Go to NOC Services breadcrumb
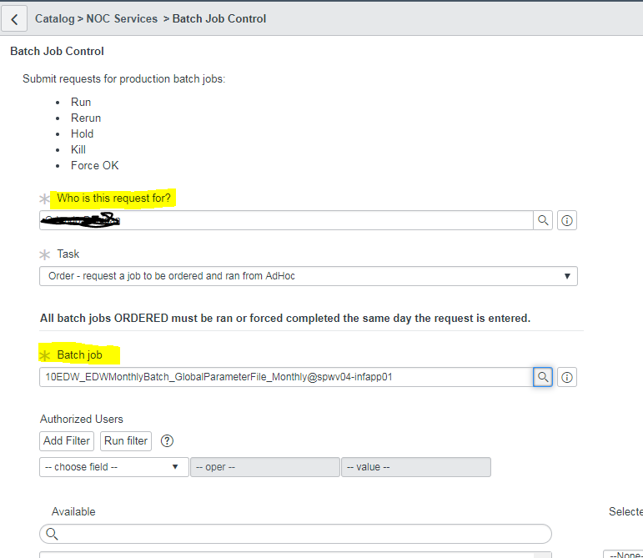 122,19
